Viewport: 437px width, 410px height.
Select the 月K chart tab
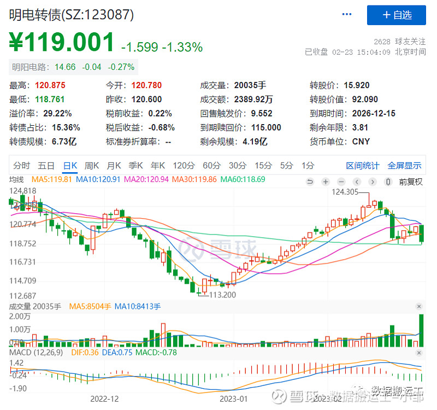pos(114,166)
